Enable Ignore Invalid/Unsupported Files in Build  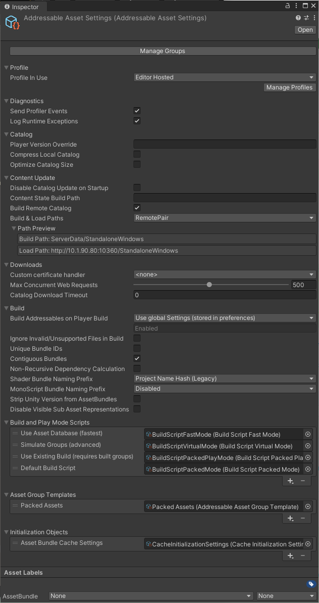(137, 339)
